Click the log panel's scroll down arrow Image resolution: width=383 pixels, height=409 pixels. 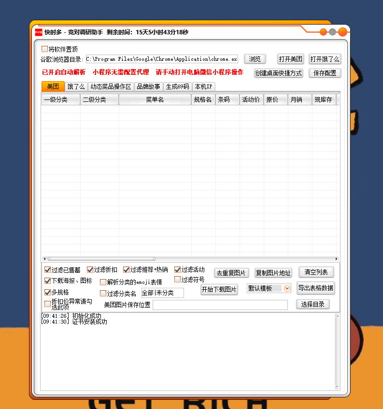pyautogui.click(x=337, y=387)
